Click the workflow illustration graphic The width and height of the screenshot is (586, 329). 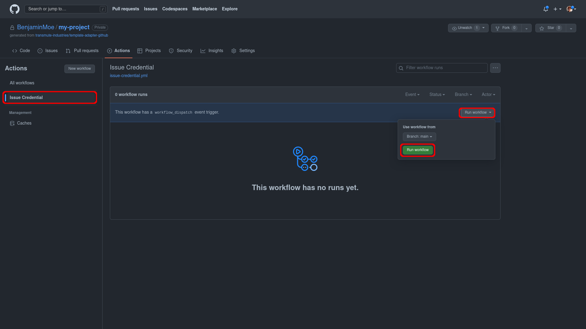305,159
